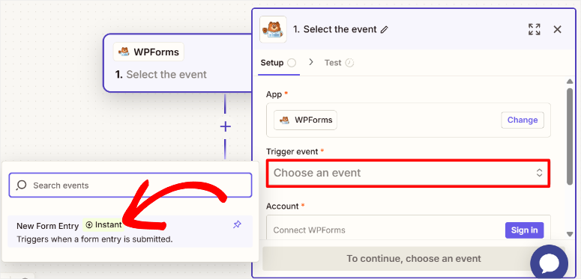Click the panel vertical scrollbar thumb
This screenshot has height=279, width=581.
tap(570, 136)
